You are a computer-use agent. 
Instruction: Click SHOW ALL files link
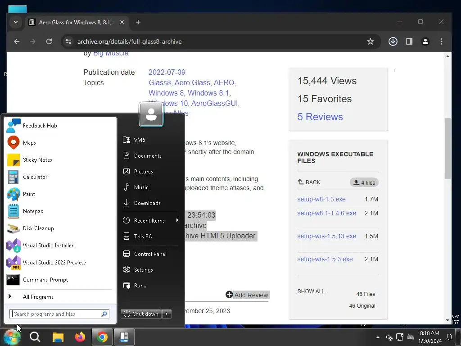coord(311,291)
